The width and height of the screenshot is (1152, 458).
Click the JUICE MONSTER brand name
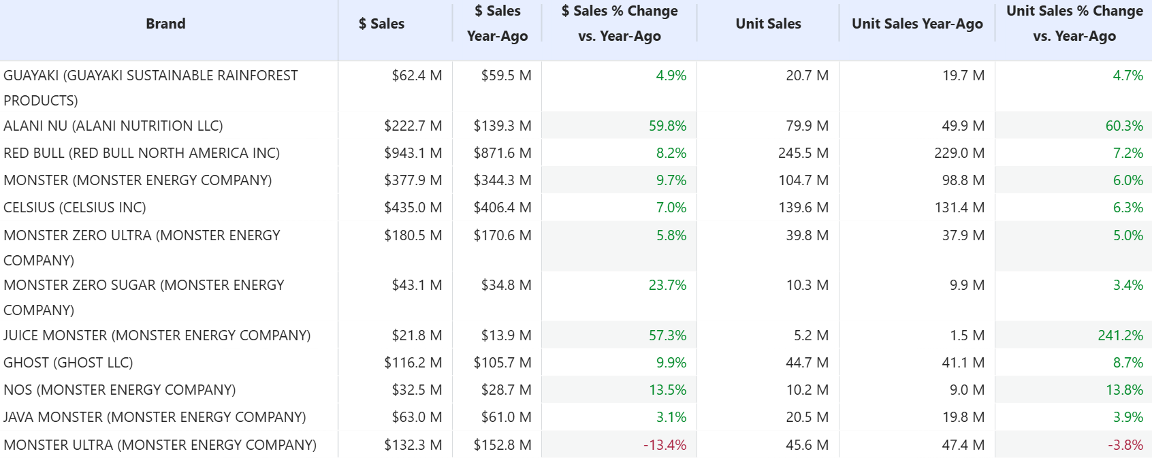[x=157, y=336]
